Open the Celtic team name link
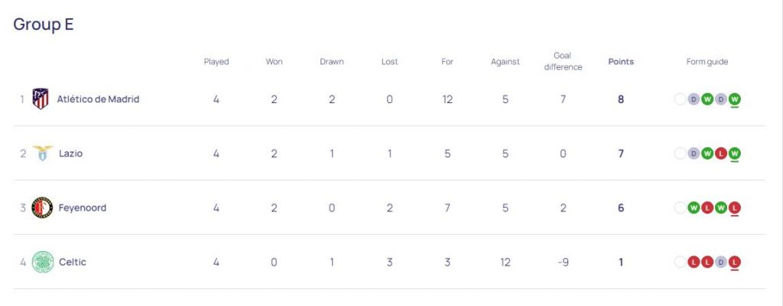The height and width of the screenshot is (306, 783). [x=73, y=262]
